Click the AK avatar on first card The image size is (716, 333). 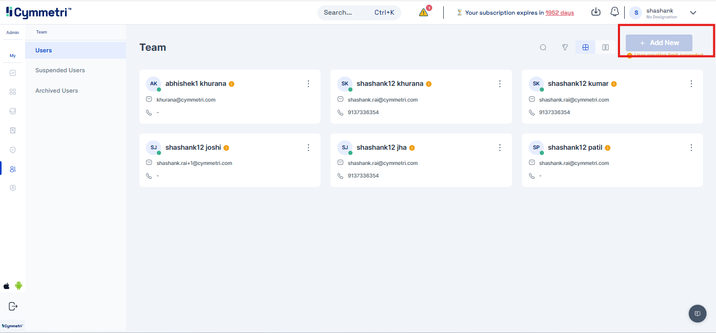[x=154, y=84]
